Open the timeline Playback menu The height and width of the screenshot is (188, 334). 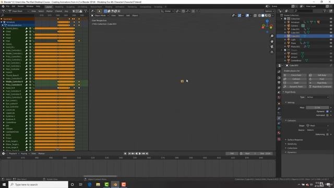click(x=14, y=154)
